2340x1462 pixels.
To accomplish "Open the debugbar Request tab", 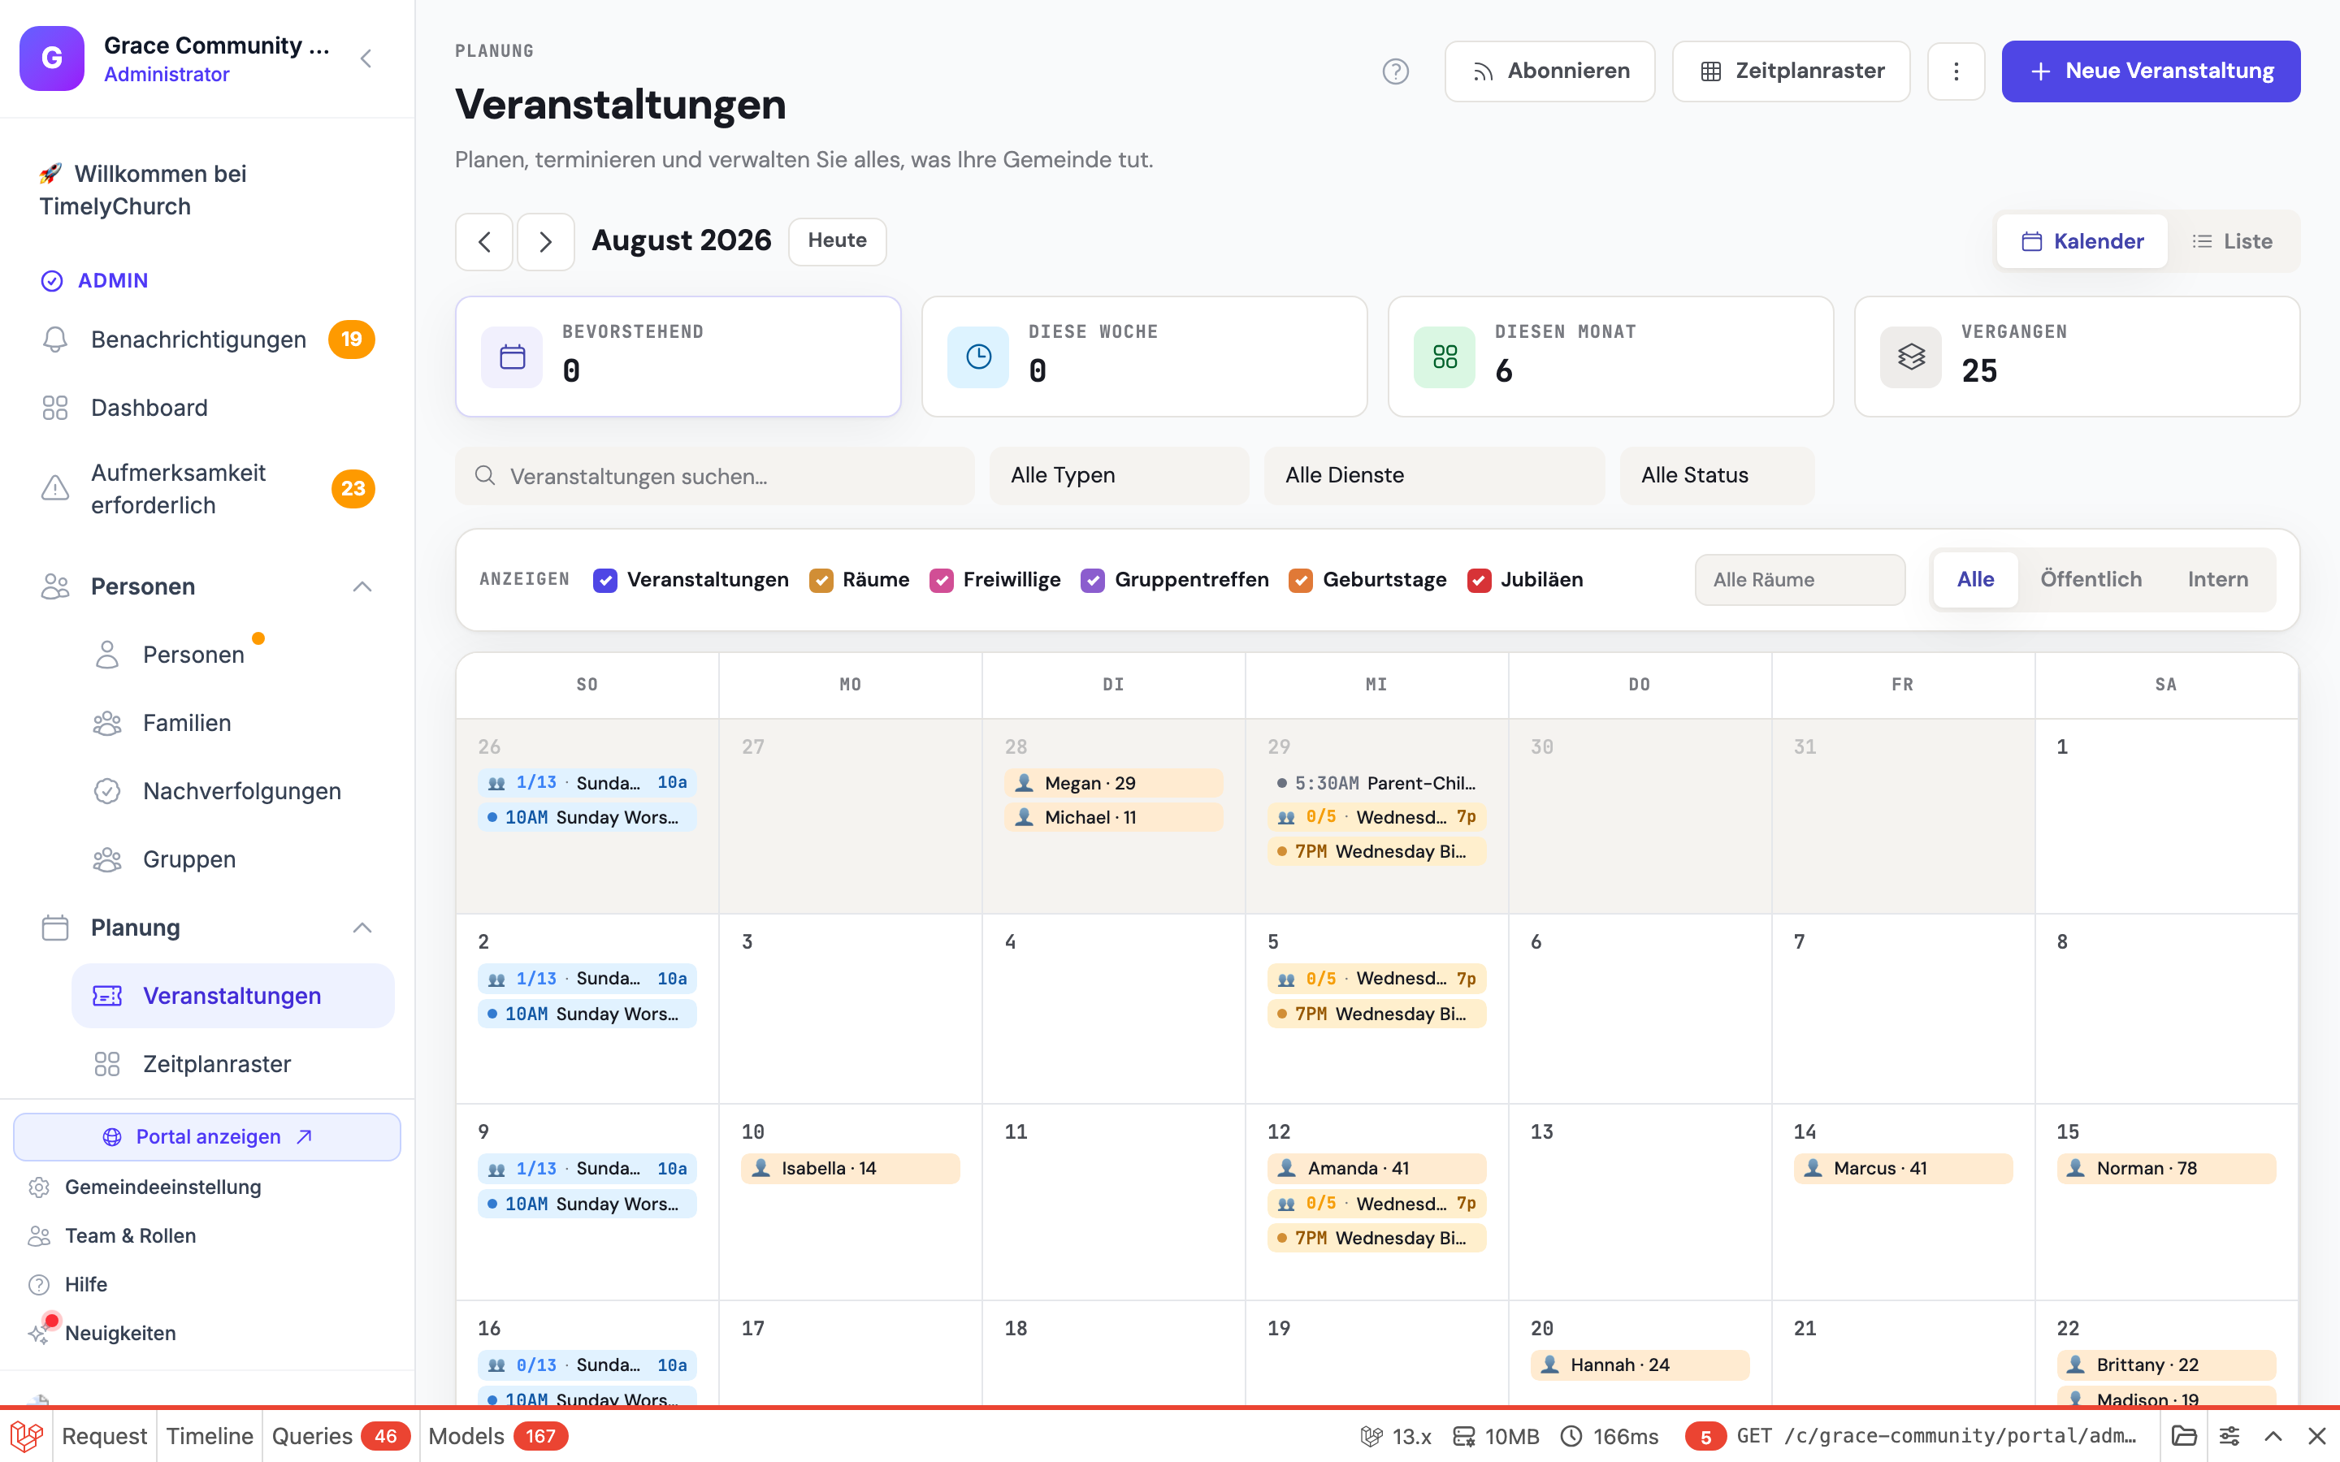I will 105,1437.
